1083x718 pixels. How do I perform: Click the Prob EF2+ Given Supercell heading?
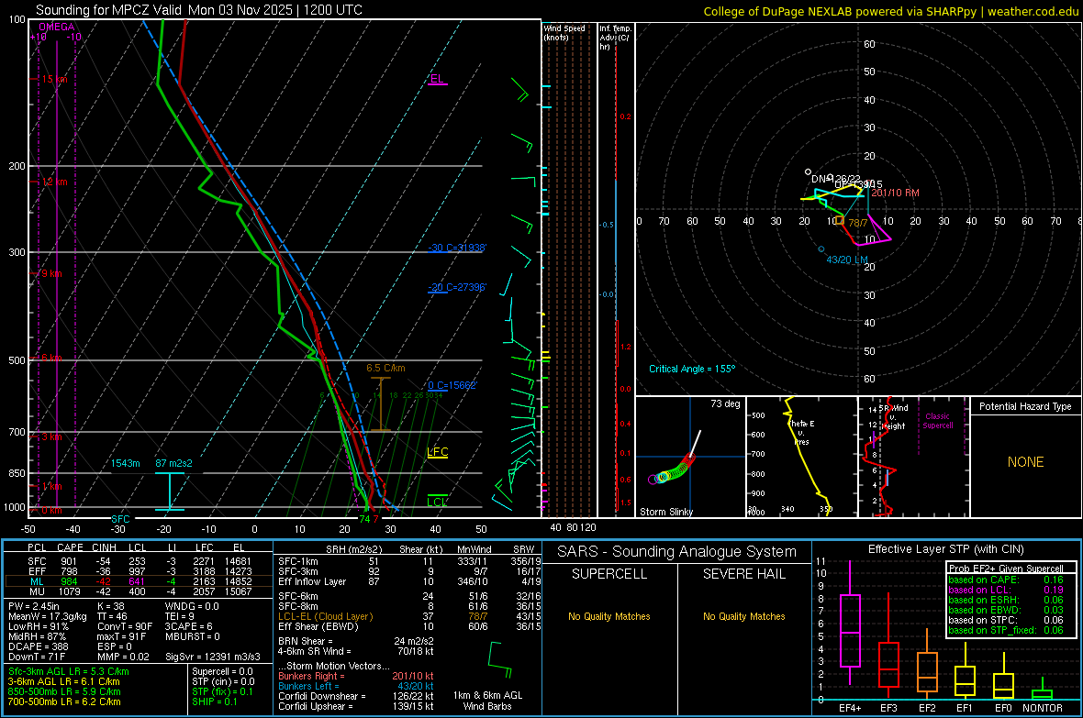(1006, 569)
